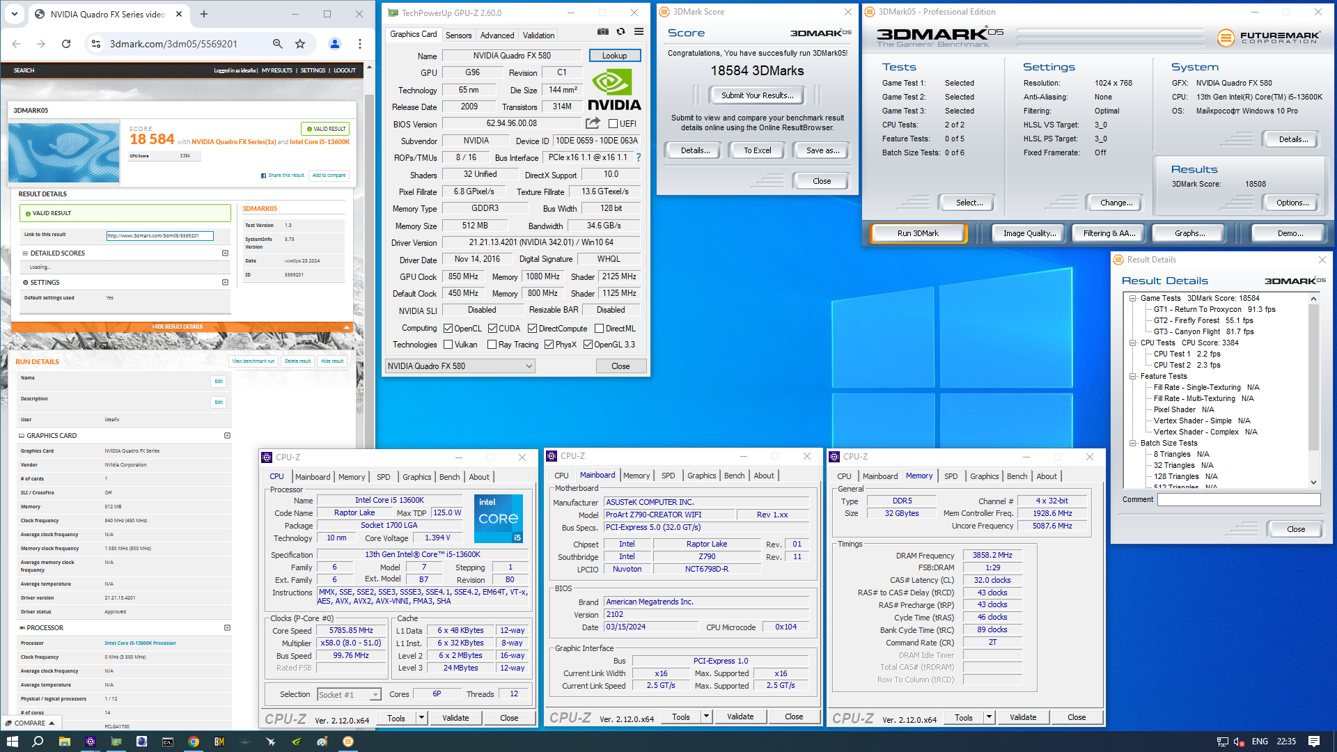Toggle the OpenGL 3.3 checkbox
Viewport: 1337px width, 752px height.
tap(588, 345)
